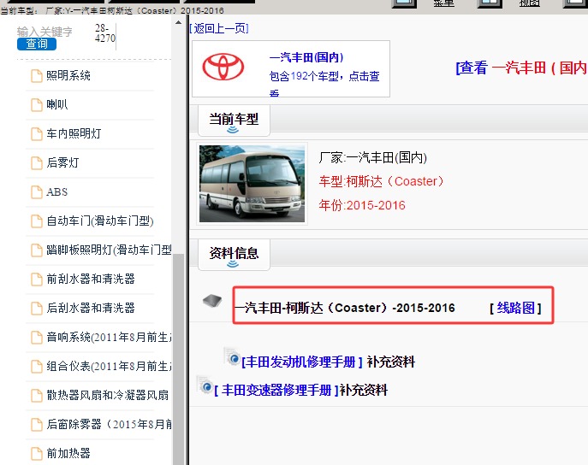Open the 线路图 link

pyautogui.click(x=515, y=308)
